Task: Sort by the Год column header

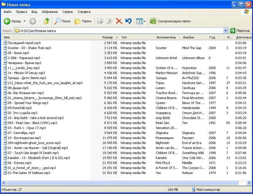Action: click(216, 37)
